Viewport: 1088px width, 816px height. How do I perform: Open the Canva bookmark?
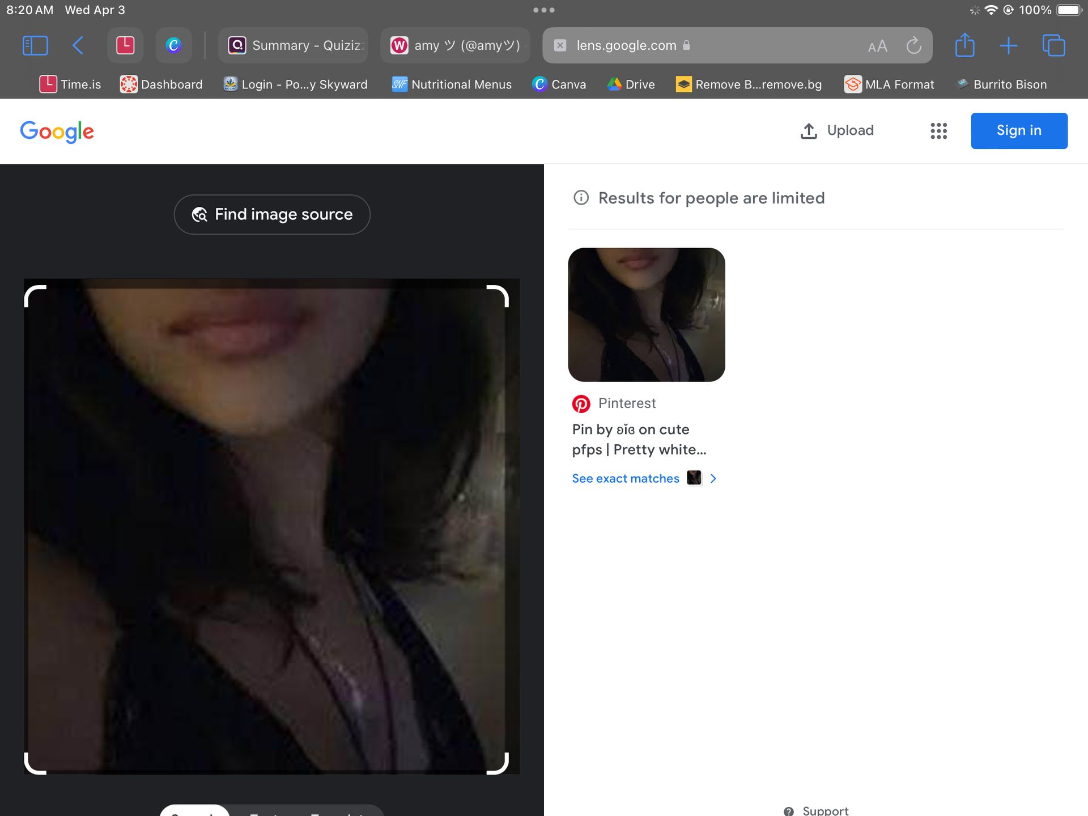559,84
